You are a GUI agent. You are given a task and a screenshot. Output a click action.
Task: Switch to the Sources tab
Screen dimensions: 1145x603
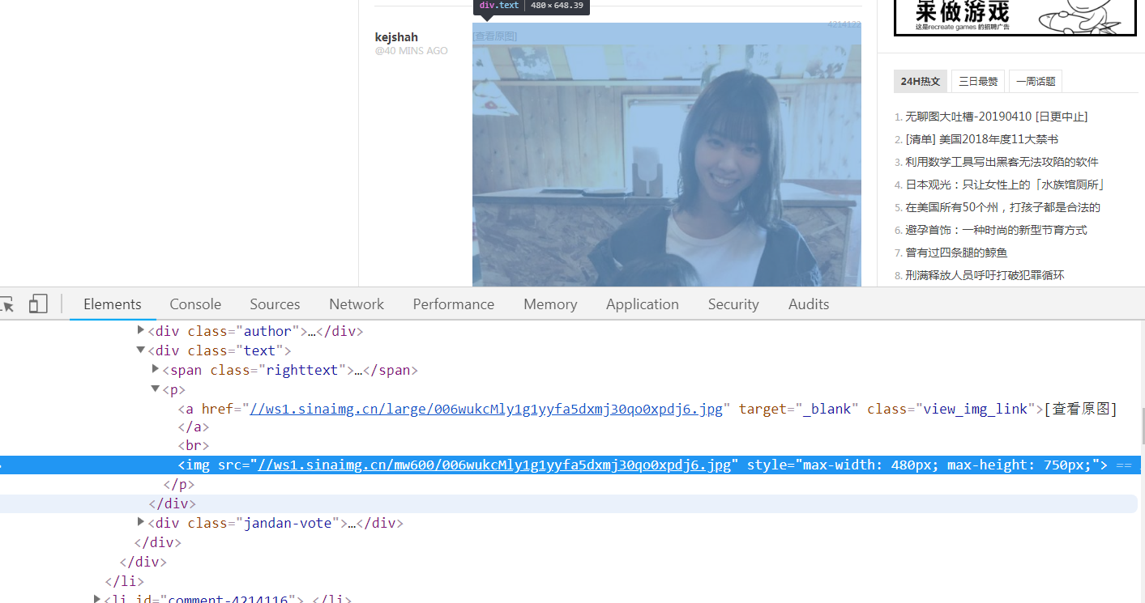[275, 304]
